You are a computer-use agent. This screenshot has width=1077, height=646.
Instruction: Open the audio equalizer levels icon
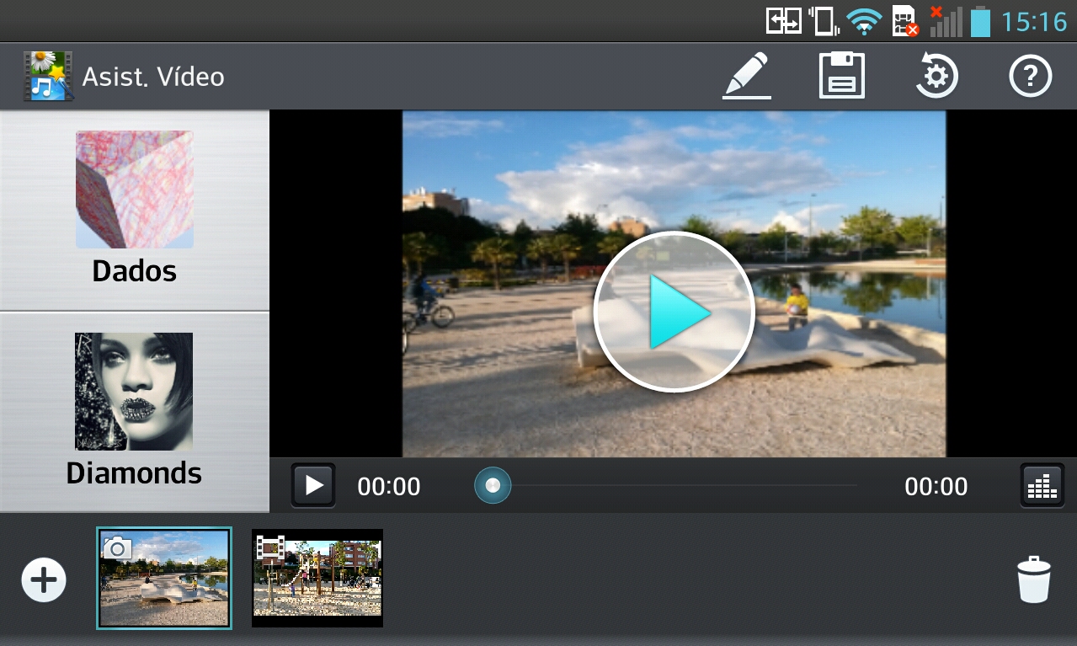(1042, 485)
